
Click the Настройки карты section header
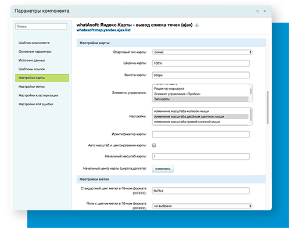[x=171, y=43]
